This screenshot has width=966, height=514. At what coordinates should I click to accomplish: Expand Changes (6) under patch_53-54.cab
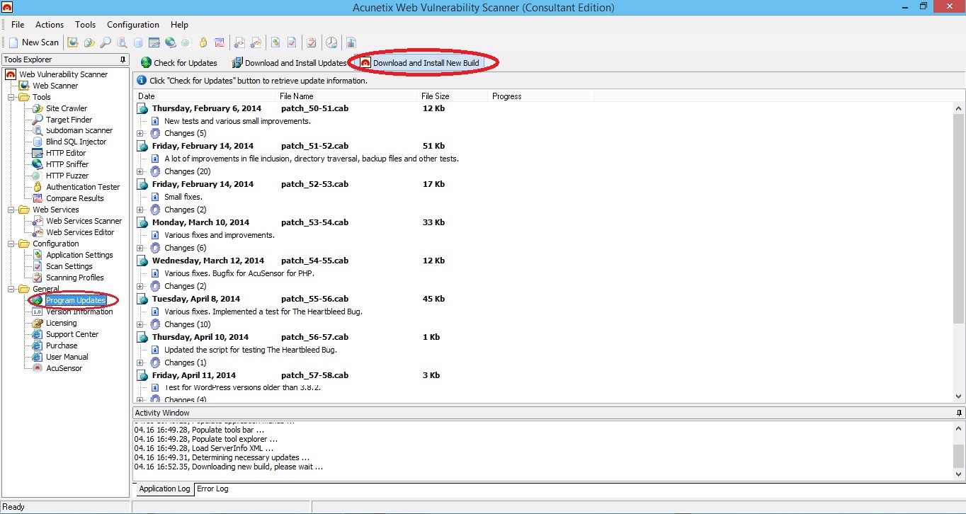coord(140,248)
